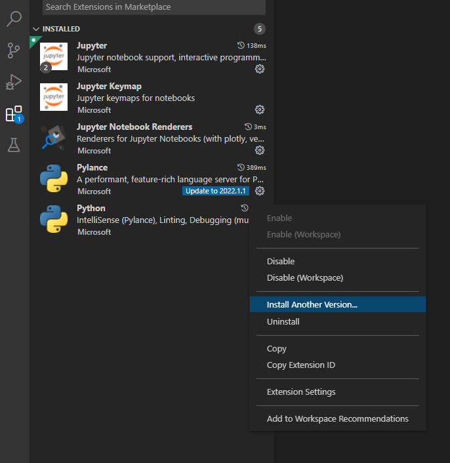Select the Pylance extension title
Viewport: 450px width, 463px height.
click(92, 167)
